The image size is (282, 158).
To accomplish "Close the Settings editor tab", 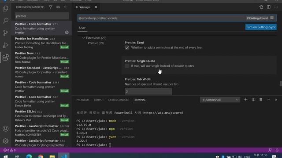I will pos(96,7).
